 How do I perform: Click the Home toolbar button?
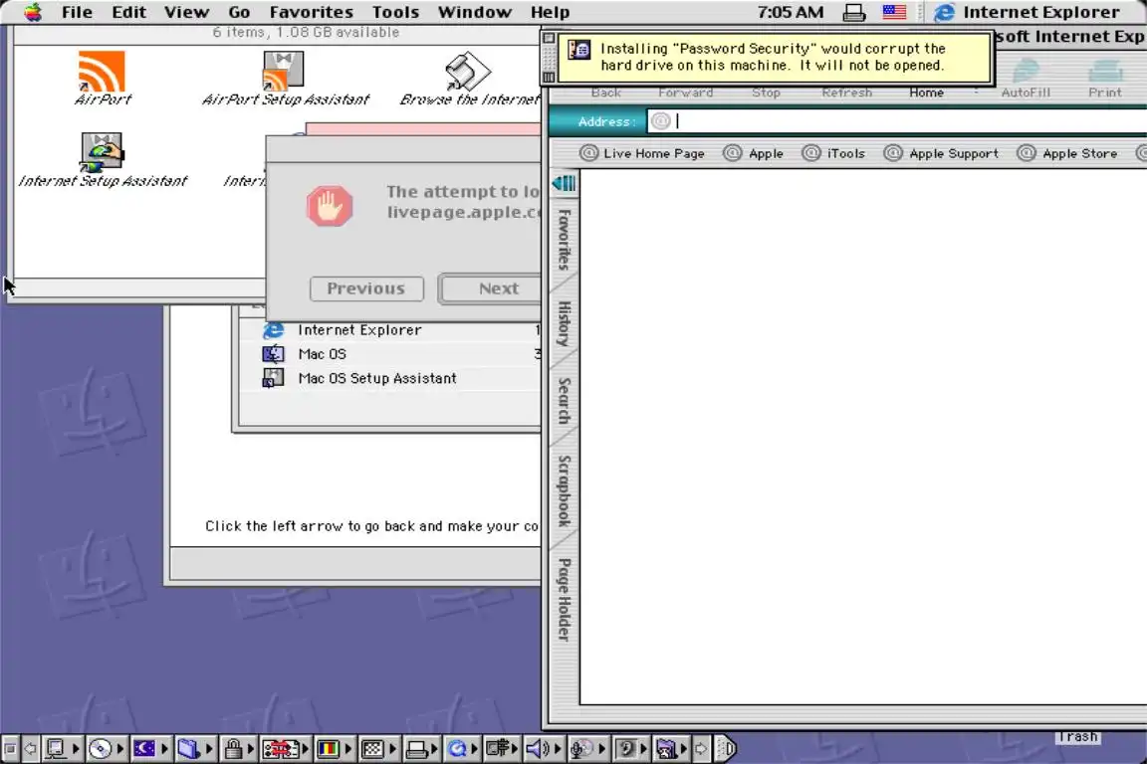[x=926, y=93]
